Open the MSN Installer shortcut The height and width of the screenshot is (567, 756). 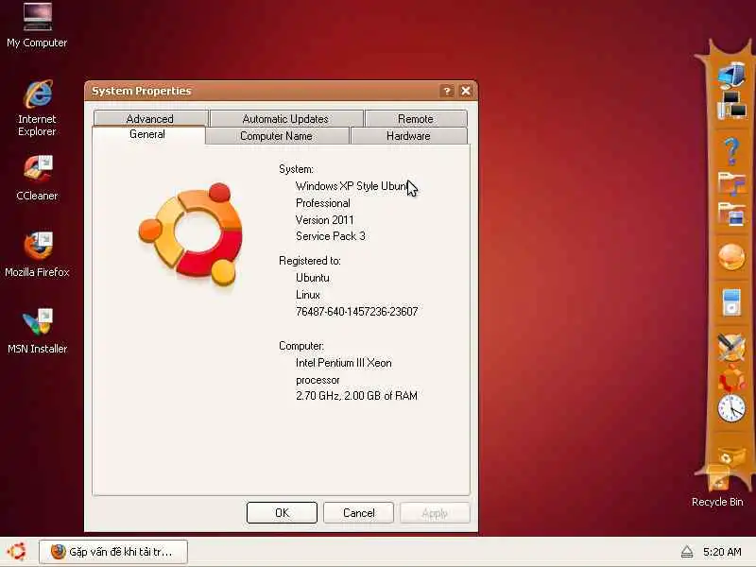pos(37,332)
